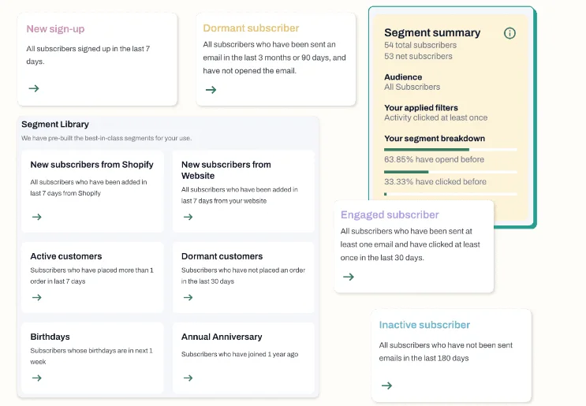
Task: Select the Birthdays card title
Action: point(50,337)
